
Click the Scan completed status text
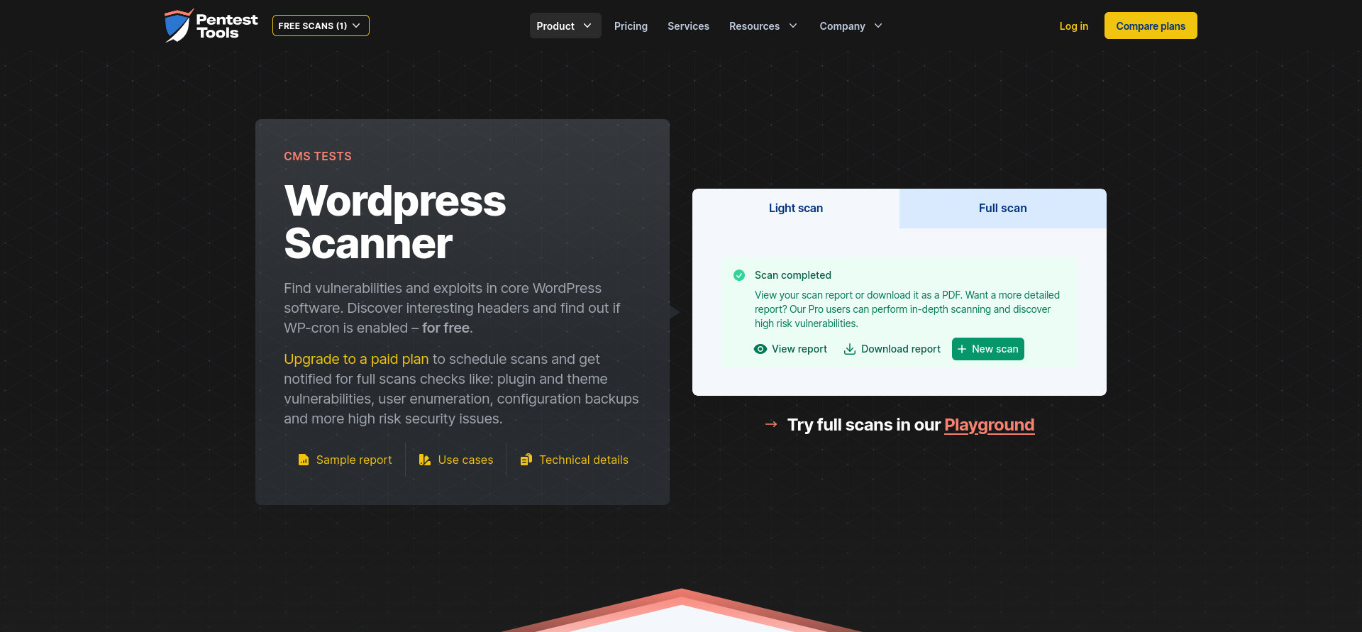[793, 275]
